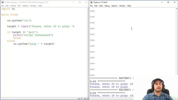
Task: Open Edit menu in constant-ping.py editor
Action: pos(7,6)
